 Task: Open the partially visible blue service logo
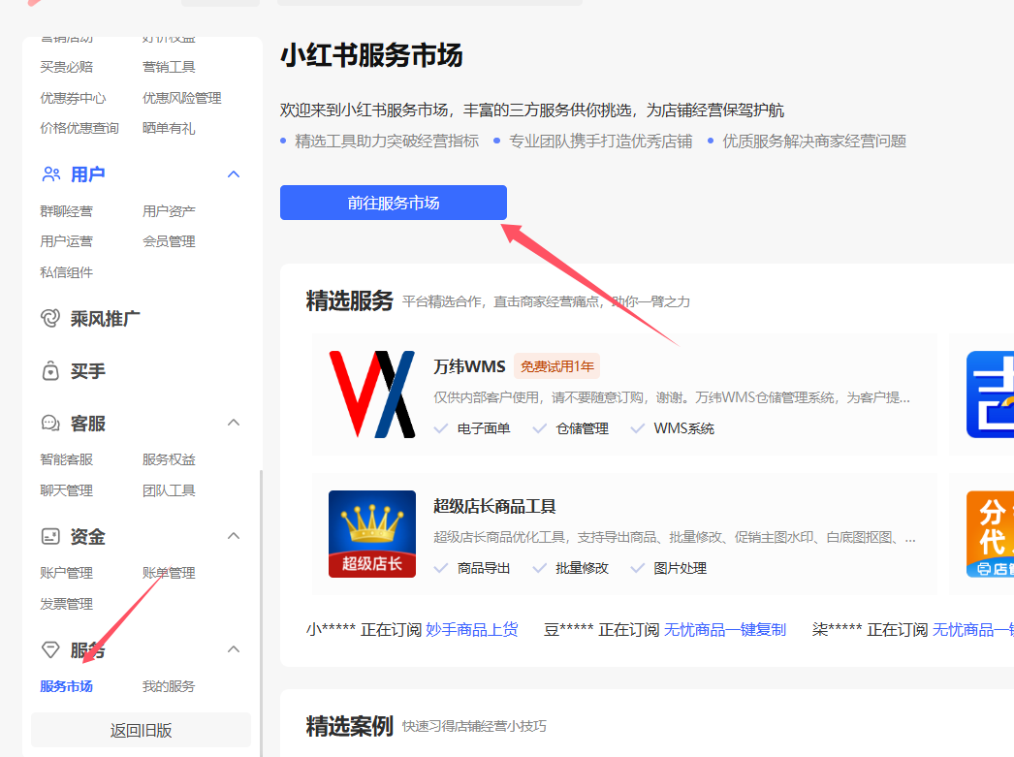pyautogui.click(x=990, y=394)
